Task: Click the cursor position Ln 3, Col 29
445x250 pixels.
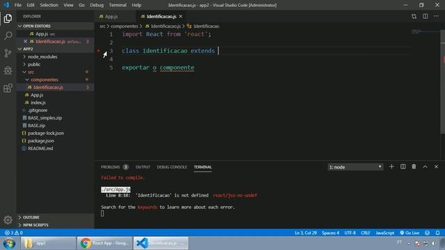Action: pos(306,233)
